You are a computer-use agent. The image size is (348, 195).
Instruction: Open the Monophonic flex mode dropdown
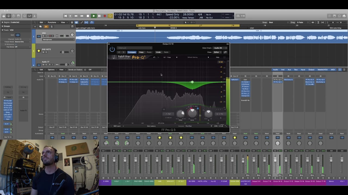pos(58,40)
